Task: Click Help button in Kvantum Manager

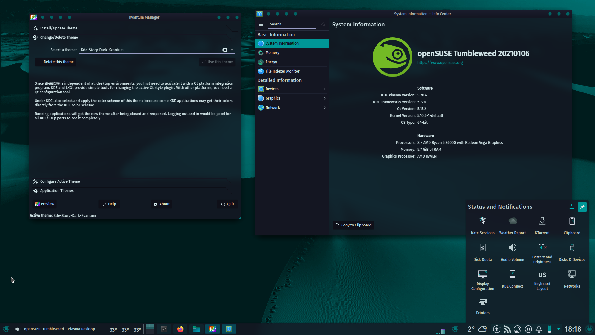Action: 109,204
